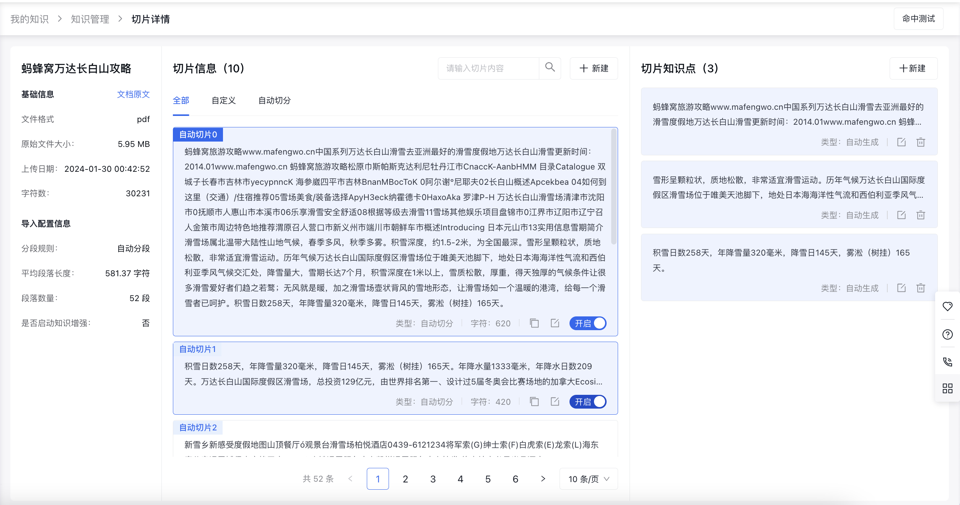Open the 雪形呈颗粒状 knowledge point card
The image size is (960, 505).
[x=789, y=194]
